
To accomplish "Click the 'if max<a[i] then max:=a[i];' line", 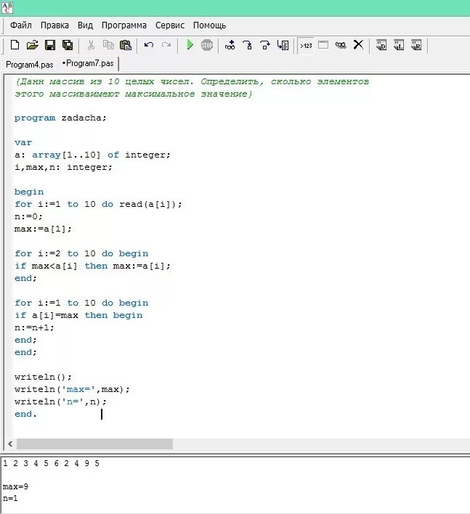I will 92,266.
